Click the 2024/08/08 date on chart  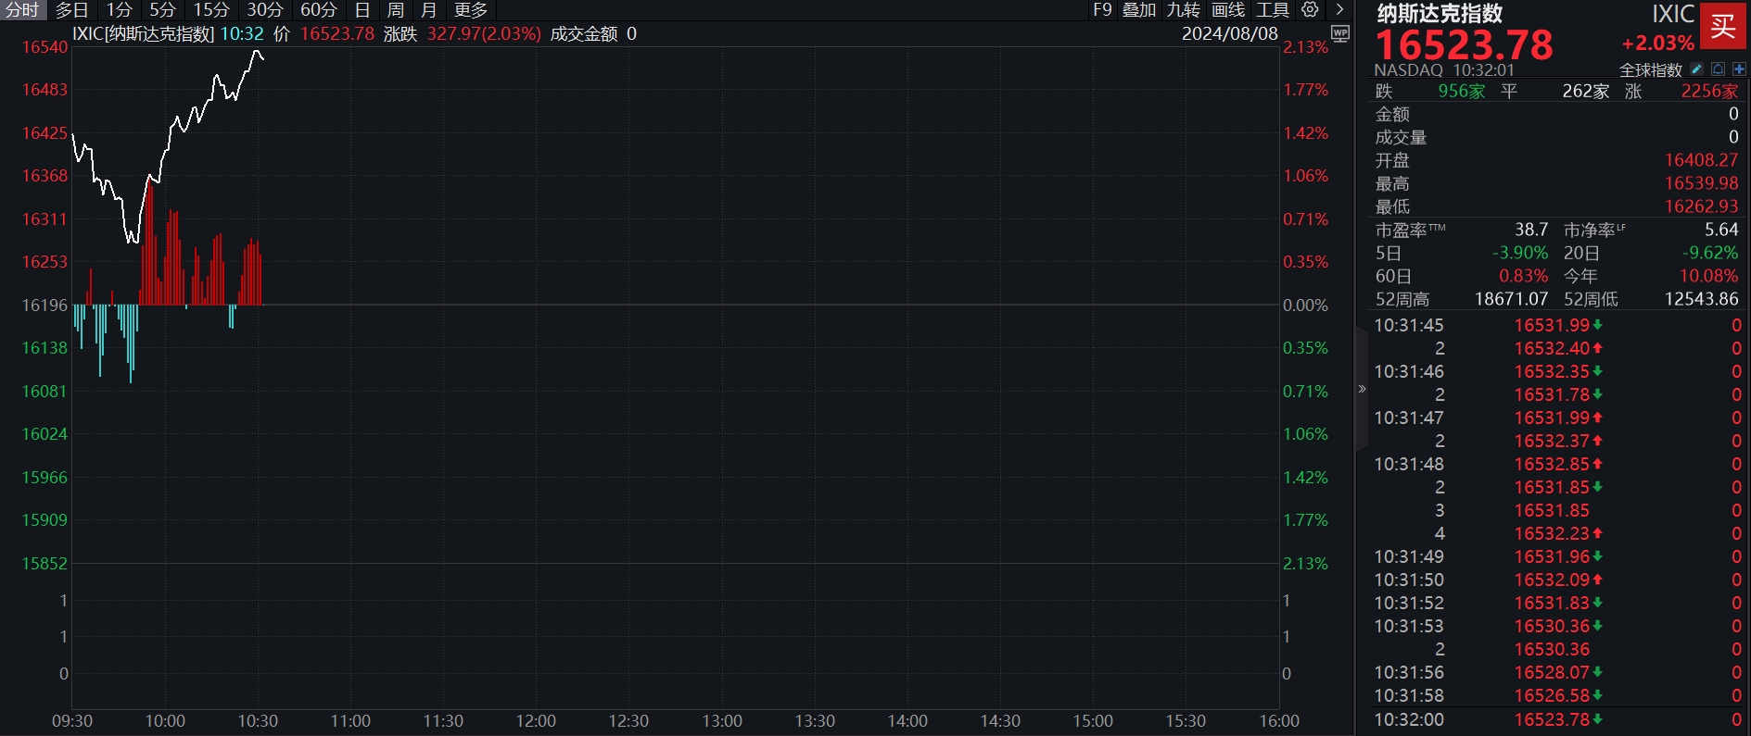click(1230, 33)
